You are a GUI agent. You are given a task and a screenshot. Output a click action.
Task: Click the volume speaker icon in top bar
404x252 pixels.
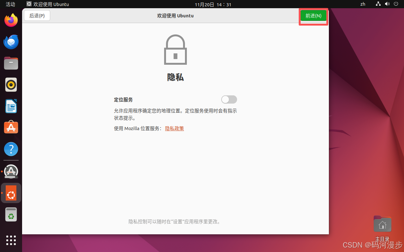387,4
